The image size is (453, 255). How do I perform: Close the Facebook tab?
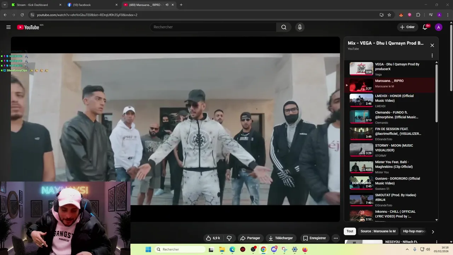(116, 5)
